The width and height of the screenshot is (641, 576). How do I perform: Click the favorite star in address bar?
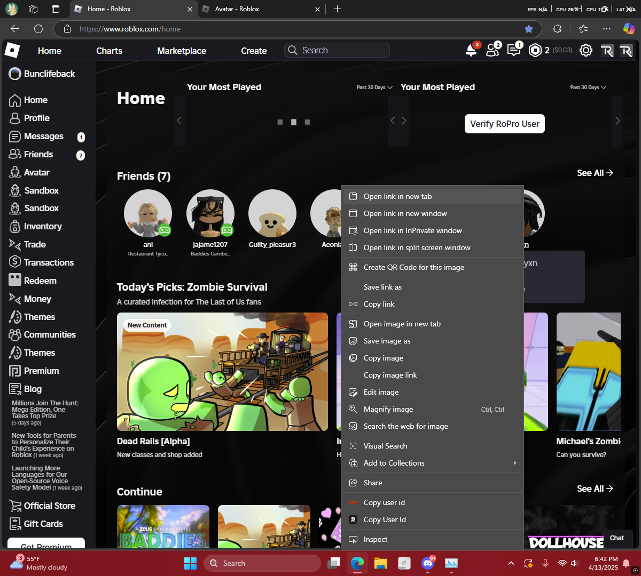pyautogui.click(x=529, y=29)
